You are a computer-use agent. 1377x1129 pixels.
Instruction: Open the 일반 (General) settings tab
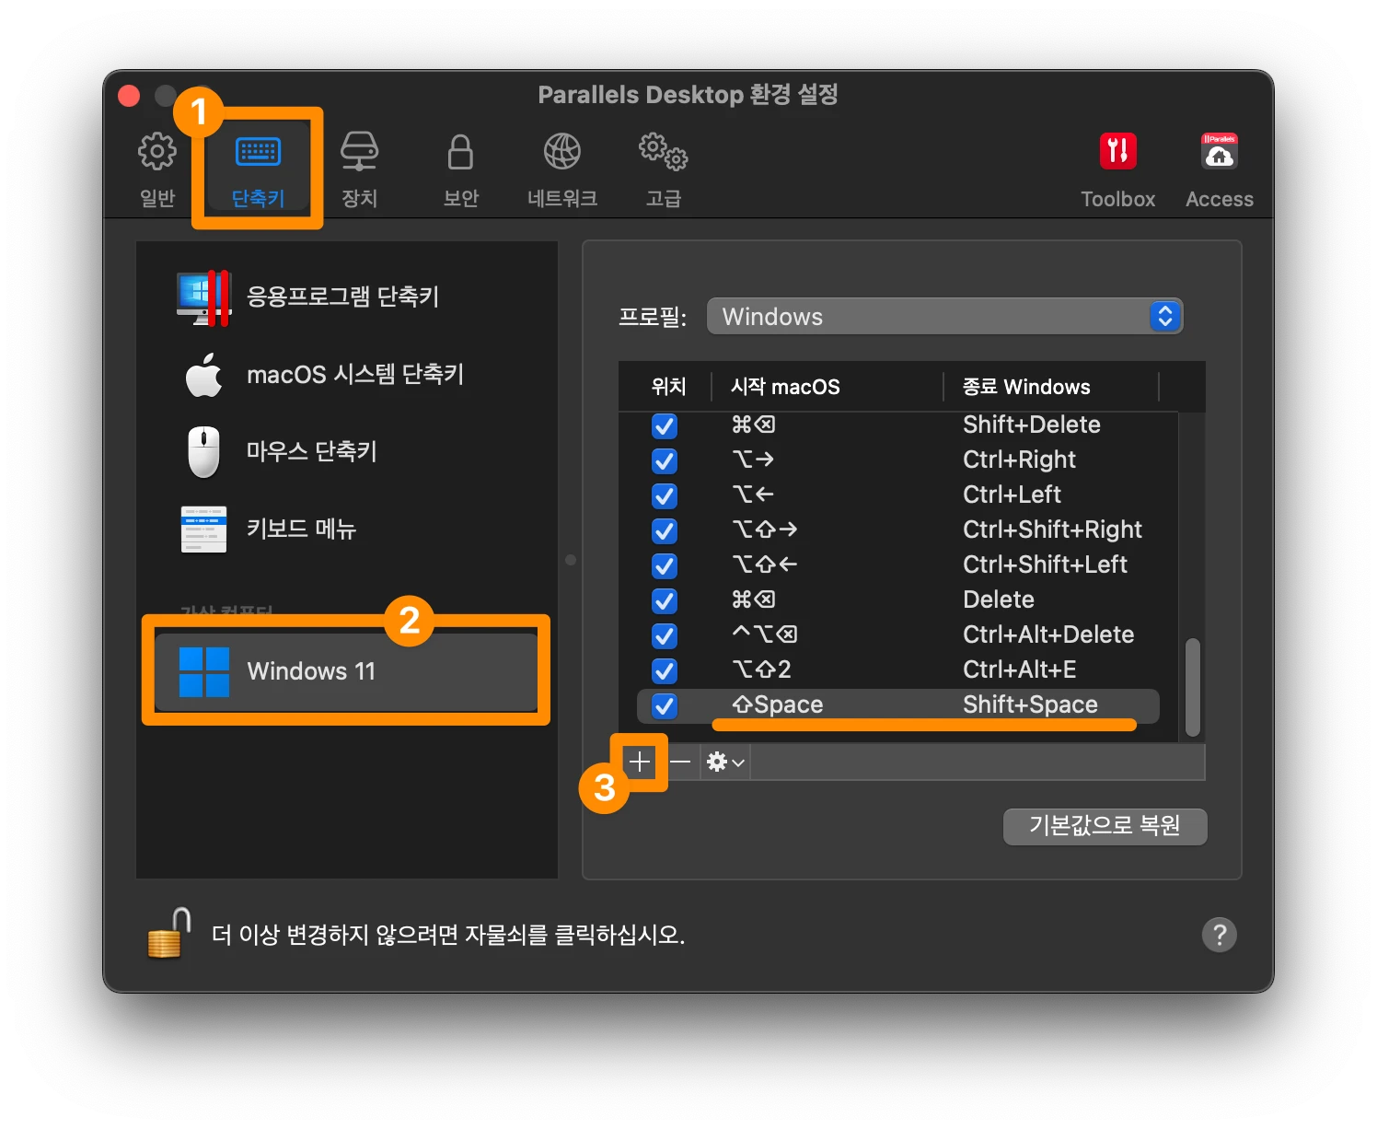[157, 170]
